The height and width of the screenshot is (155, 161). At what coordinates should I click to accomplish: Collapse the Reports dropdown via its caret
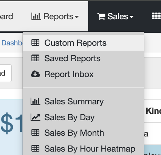pyautogui.click(x=77, y=17)
